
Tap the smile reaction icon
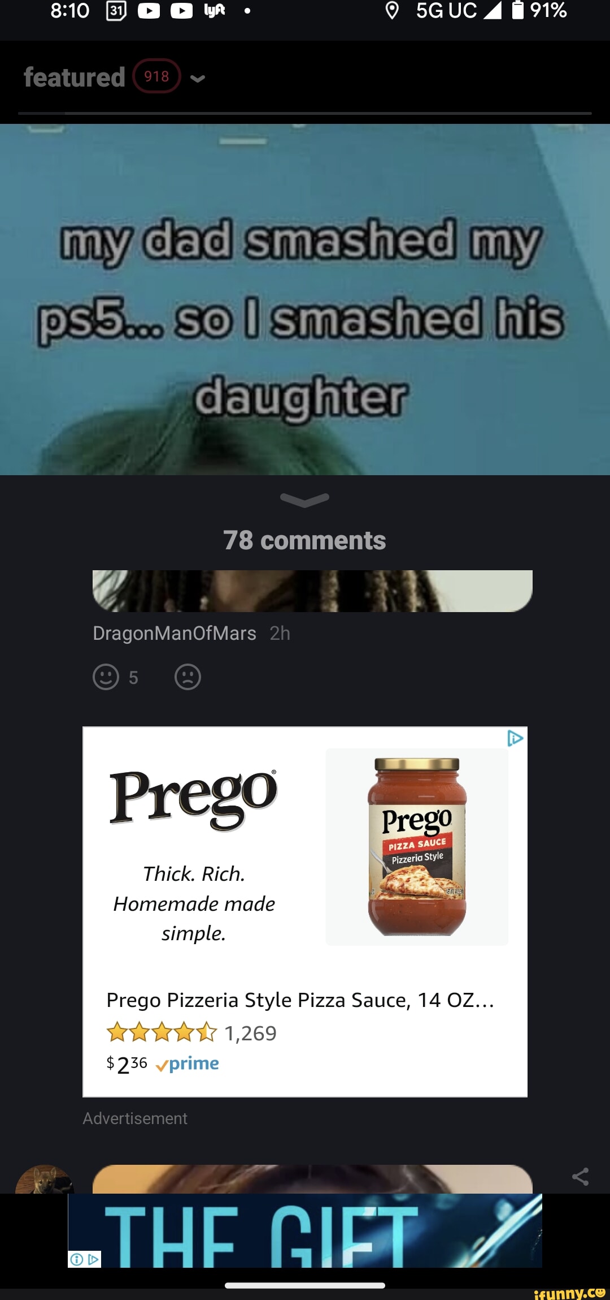tap(106, 677)
